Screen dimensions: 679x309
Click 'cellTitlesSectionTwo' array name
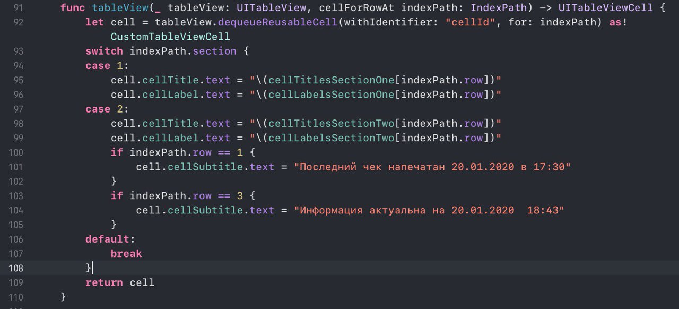[332, 124]
